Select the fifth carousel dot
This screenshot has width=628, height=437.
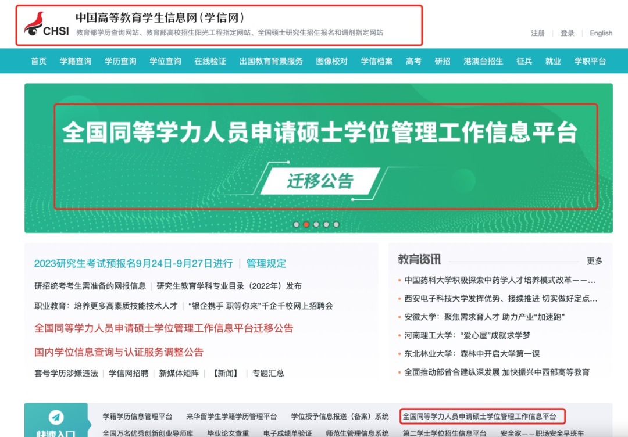coord(336,224)
